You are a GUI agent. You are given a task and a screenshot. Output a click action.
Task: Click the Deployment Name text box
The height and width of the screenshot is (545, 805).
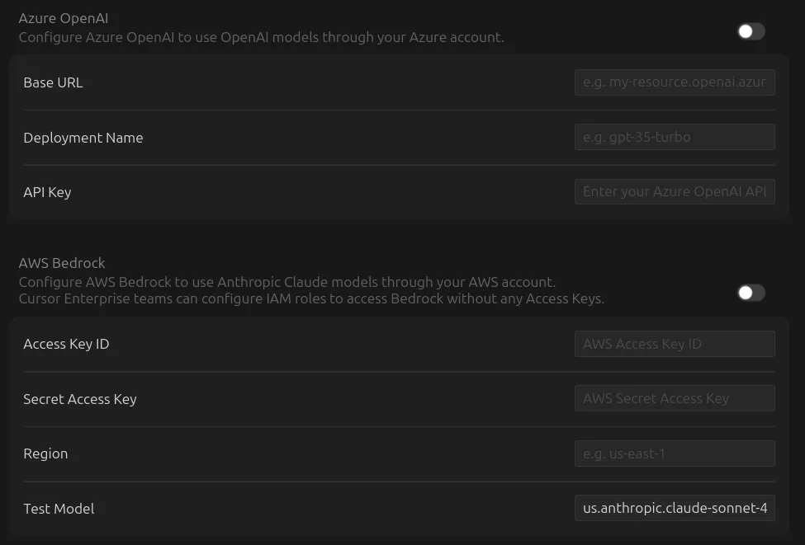[x=675, y=137]
